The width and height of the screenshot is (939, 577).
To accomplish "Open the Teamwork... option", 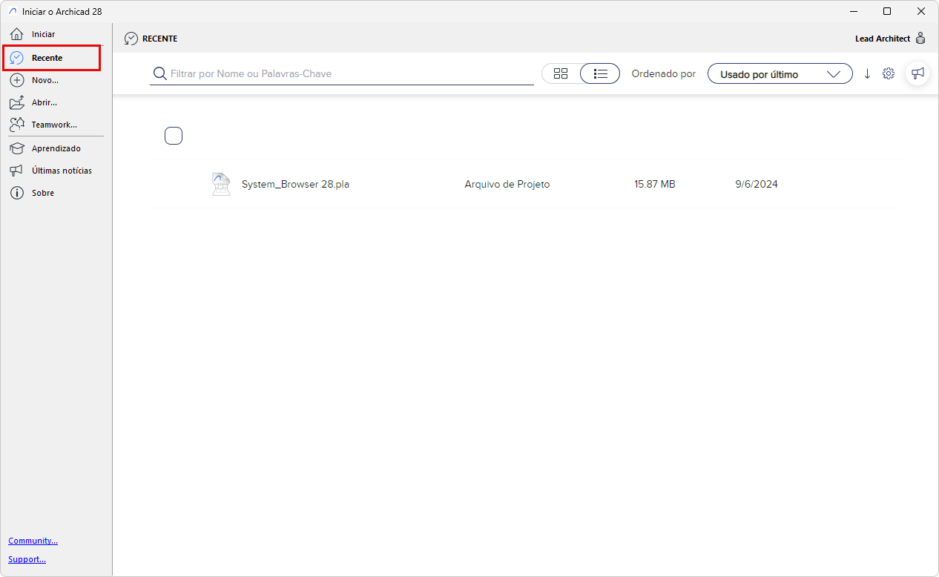I will point(54,125).
